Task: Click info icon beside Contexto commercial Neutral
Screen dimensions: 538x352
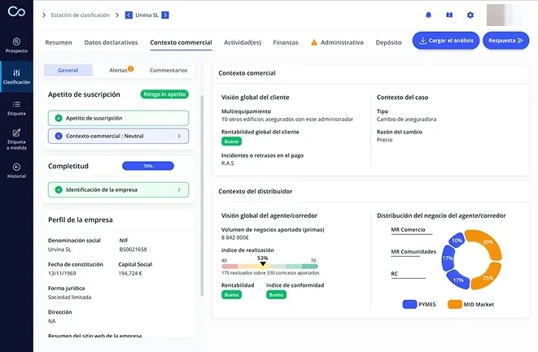Action: (59, 136)
